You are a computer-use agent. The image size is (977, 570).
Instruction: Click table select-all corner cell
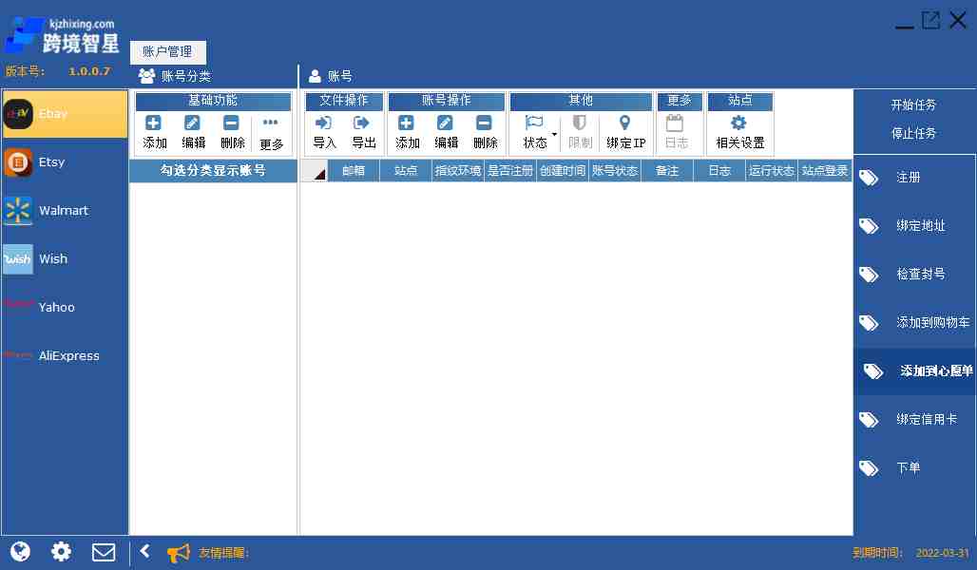pyautogui.click(x=314, y=171)
